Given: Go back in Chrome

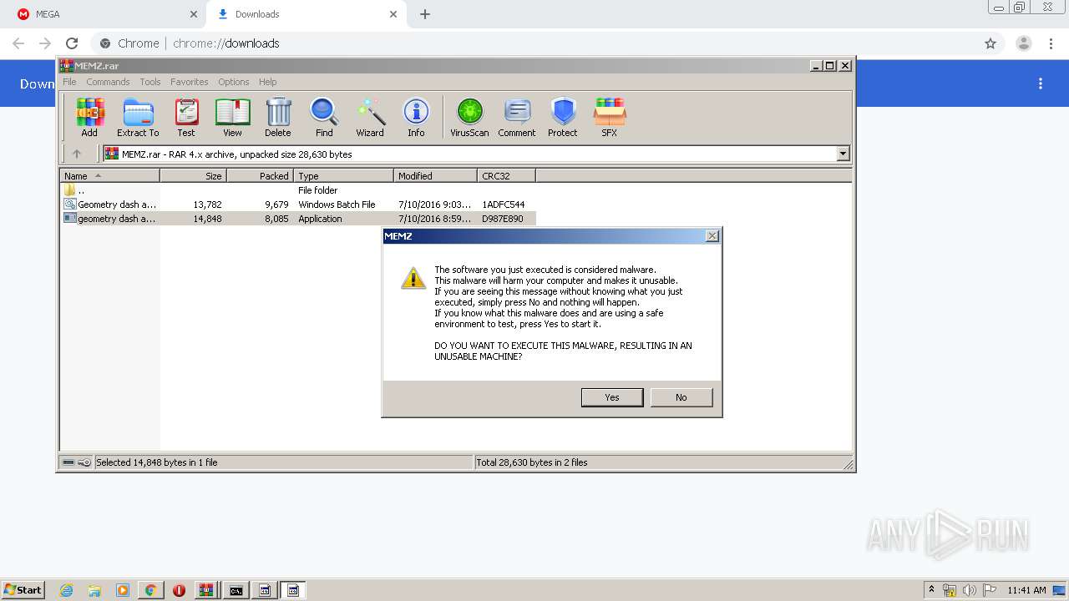Looking at the screenshot, I should [18, 43].
